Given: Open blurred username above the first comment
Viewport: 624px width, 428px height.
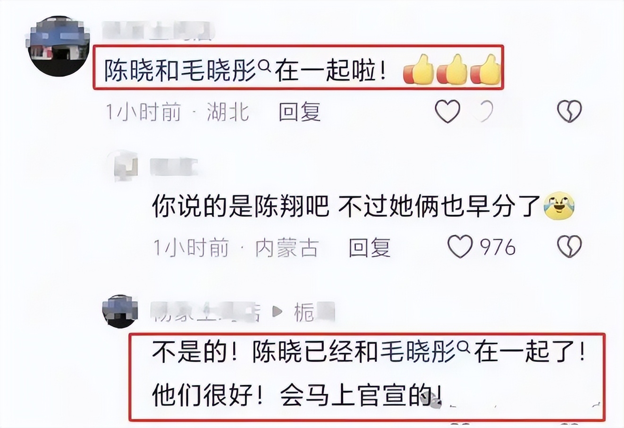Looking at the screenshot, I should pyautogui.click(x=158, y=29).
